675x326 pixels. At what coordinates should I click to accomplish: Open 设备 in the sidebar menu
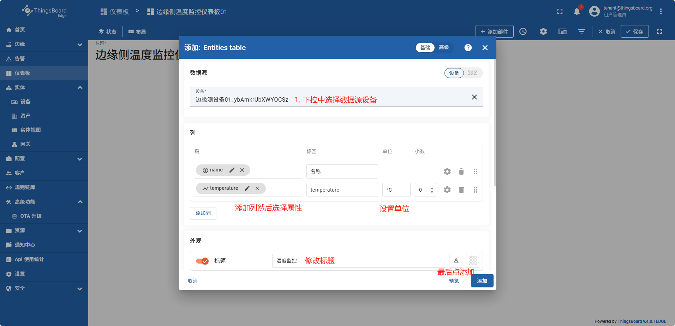[25, 102]
